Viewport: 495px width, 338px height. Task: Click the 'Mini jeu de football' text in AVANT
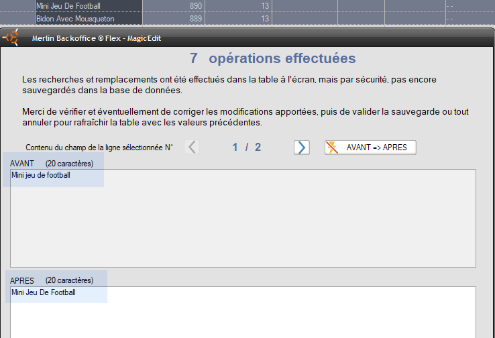pos(41,176)
